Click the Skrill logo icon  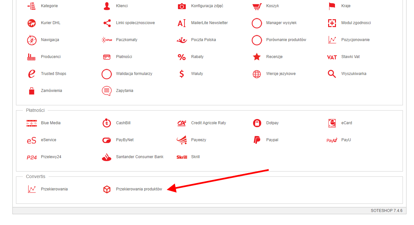182,157
